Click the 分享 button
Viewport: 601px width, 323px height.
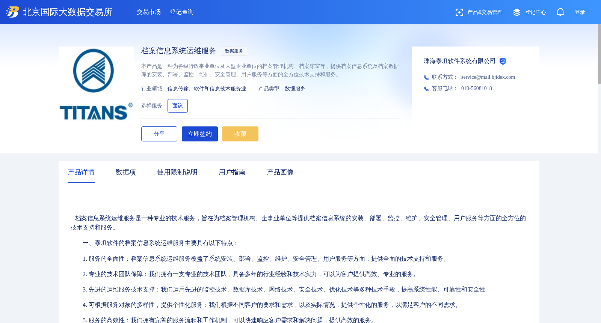tap(159, 134)
